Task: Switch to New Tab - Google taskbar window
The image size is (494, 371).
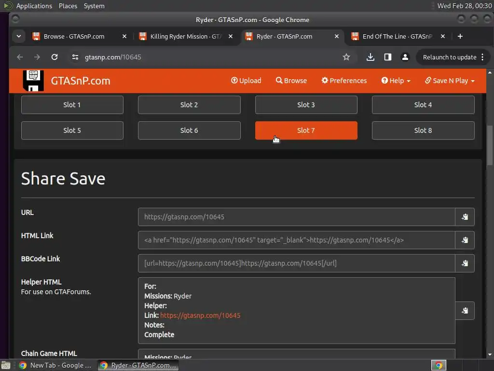Action: click(55, 365)
